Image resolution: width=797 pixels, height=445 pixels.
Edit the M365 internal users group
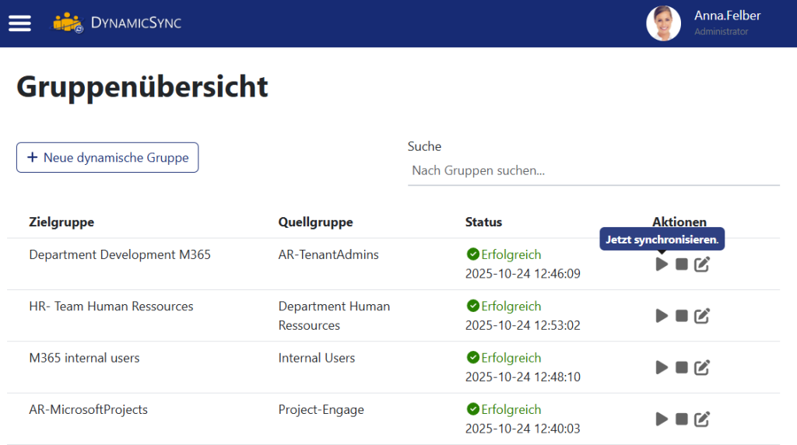pyautogui.click(x=702, y=367)
